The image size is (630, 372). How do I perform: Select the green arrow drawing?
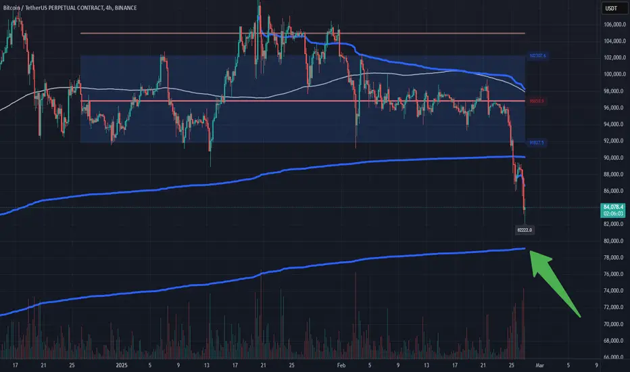coord(554,283)
